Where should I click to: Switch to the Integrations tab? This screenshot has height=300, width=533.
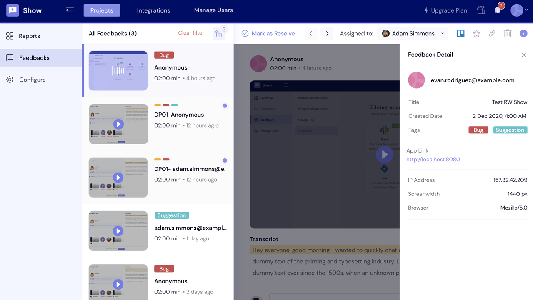(x=153, y=10)
